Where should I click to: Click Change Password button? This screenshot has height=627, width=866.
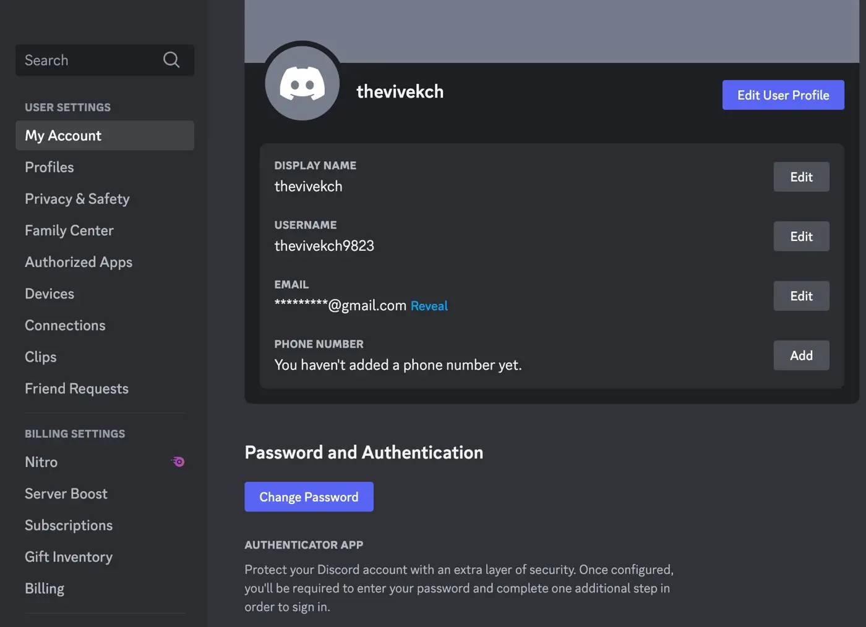click(309, 497)
